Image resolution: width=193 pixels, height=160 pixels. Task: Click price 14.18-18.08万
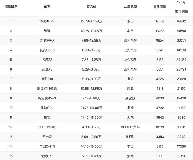[91, 146]
